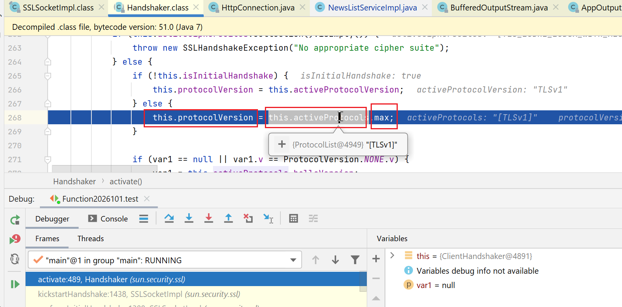Switch to the Console tab
Screen dimensions: 622x307
coord(108,219)
